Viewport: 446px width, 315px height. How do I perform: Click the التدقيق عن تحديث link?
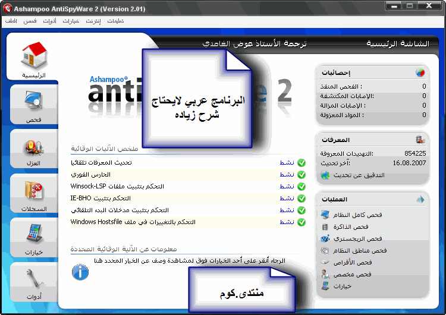pos(359,175)
